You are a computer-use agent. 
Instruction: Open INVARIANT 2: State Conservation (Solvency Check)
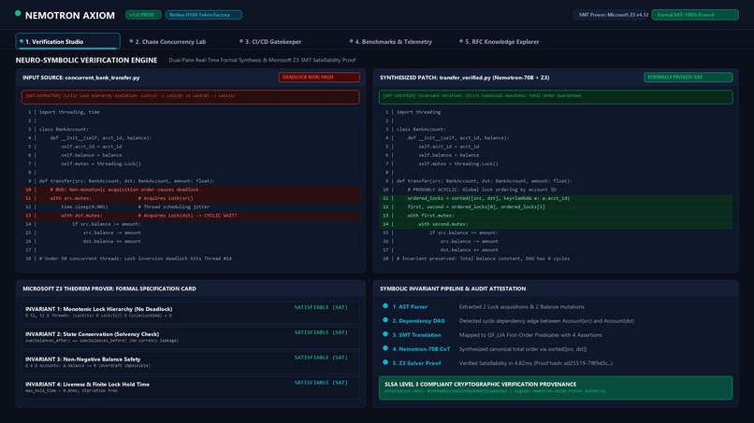point(191,336)
